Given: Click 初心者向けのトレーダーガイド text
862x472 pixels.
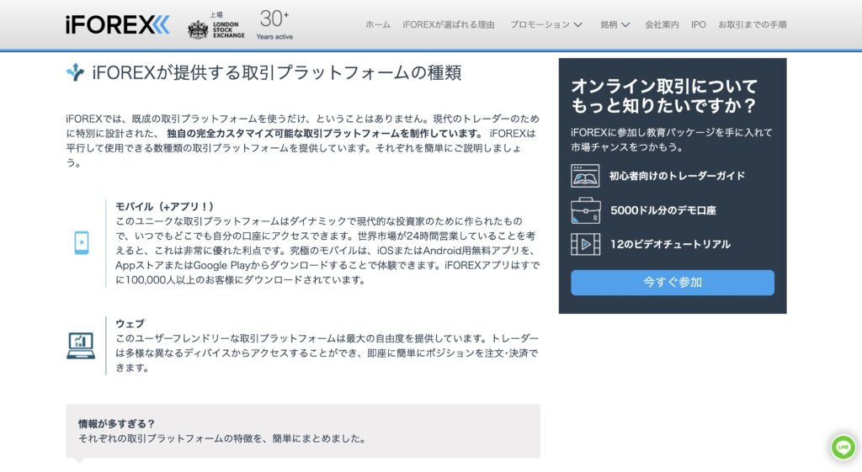Looking at the screenshot, I should (677, 176).
